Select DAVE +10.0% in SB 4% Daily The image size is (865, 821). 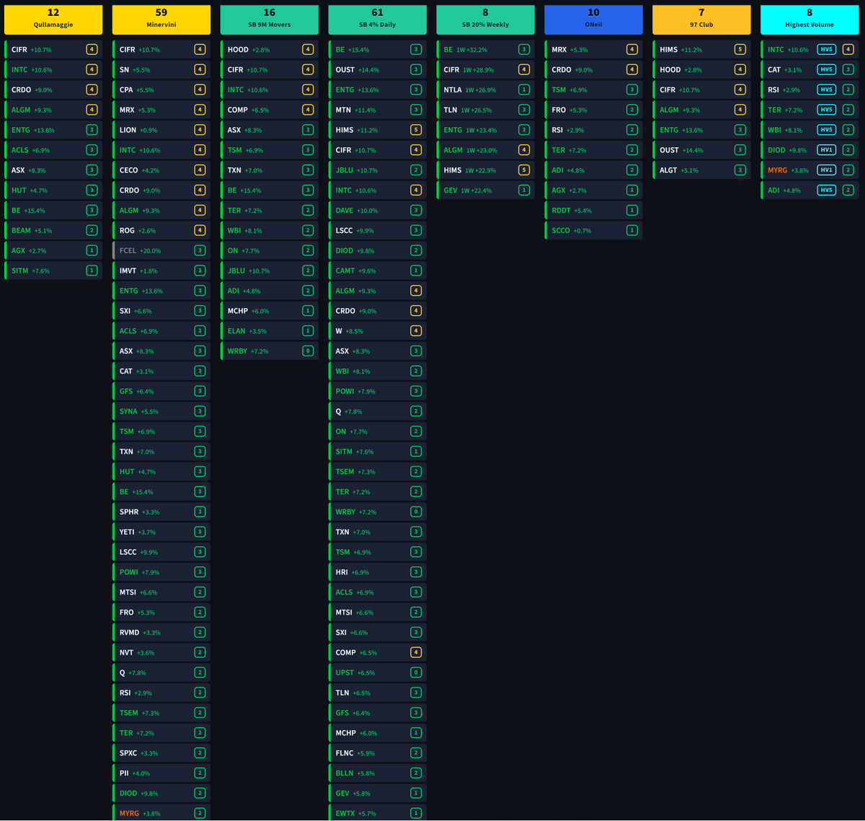pyautogui.click(x=378, y=211)
